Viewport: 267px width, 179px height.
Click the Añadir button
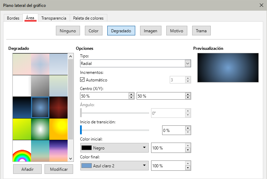(x=27, y=169)
